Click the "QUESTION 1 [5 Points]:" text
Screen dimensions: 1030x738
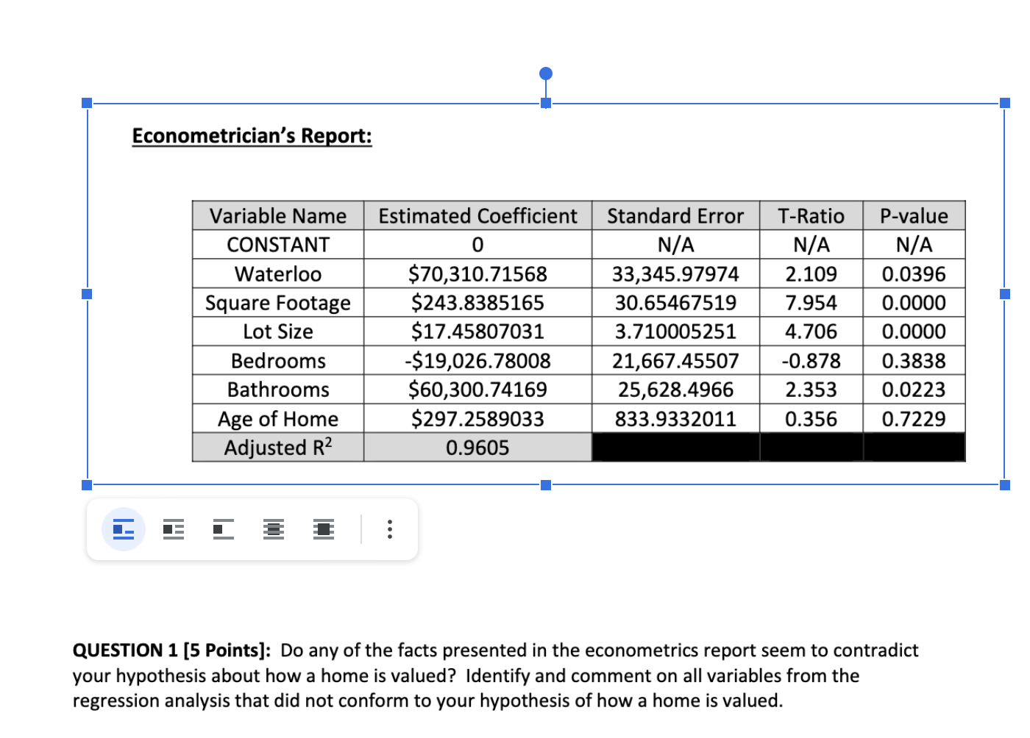tap(171, 651)
